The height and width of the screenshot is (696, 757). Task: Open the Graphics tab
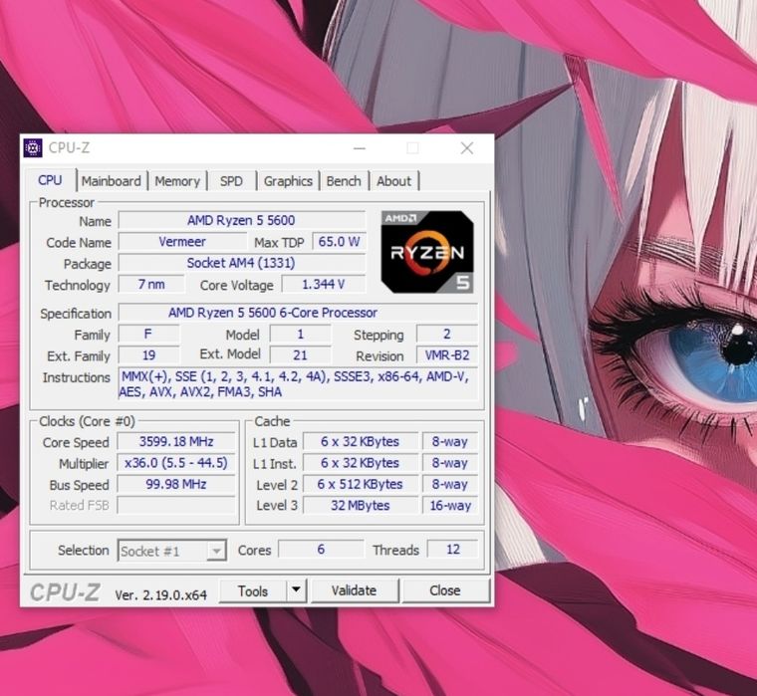(x=288, y=181)
